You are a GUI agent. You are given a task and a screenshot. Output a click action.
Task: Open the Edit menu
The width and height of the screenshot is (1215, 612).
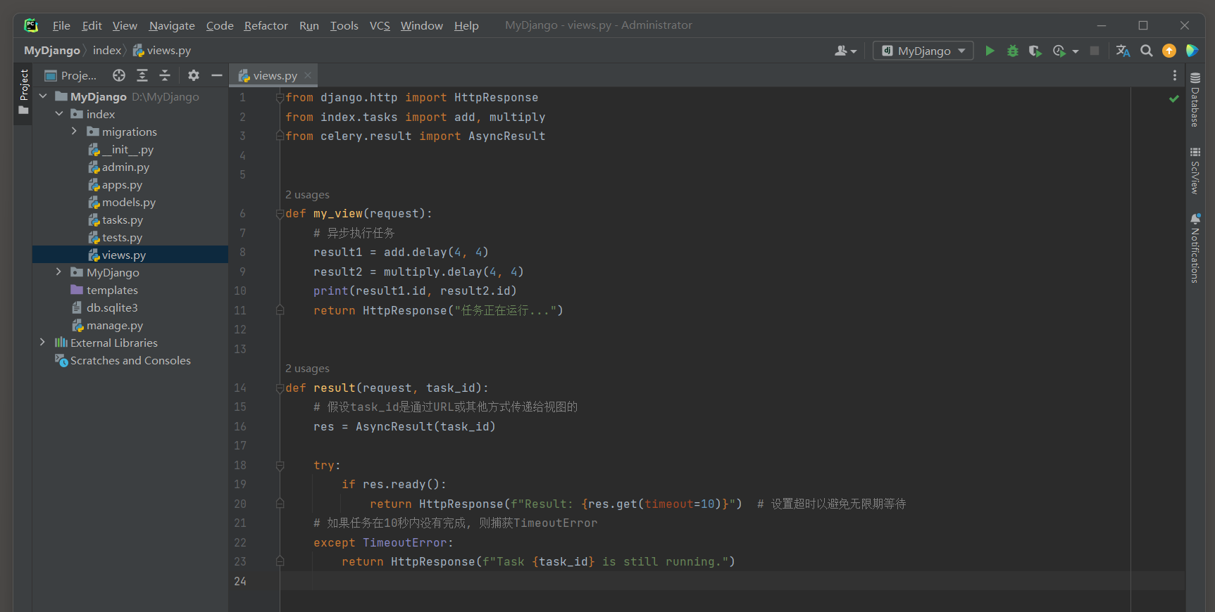pyautogui.click(x=92, y=25)
